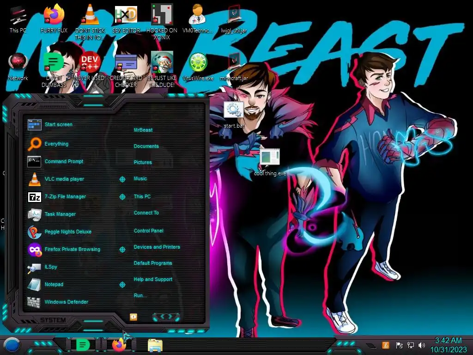
Task: Click the taskbar clock showing 3:42 AM
Action: (x=448, y=345)
